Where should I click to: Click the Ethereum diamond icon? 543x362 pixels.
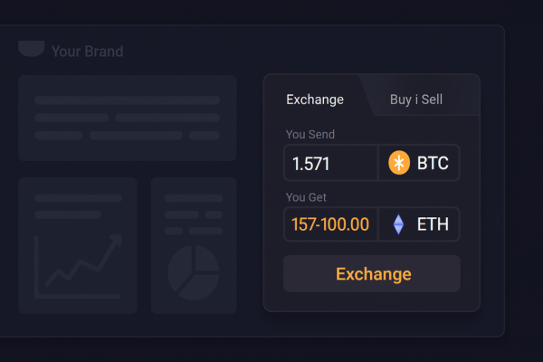(x=398, y=224)
